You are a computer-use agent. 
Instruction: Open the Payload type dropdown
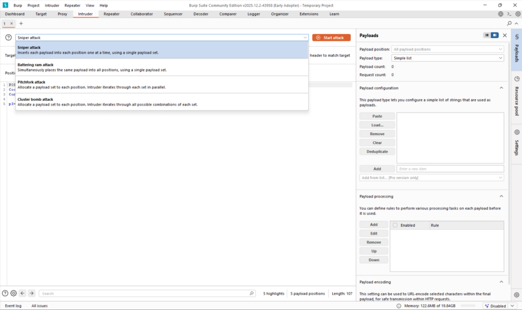448,58
